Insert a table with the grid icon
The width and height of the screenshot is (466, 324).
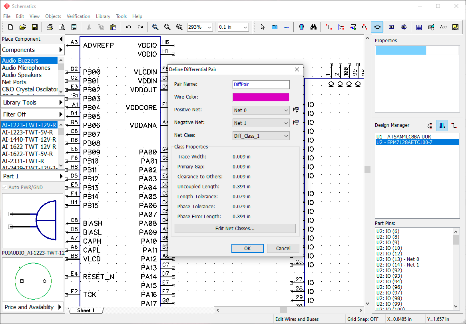click(419, 27)
